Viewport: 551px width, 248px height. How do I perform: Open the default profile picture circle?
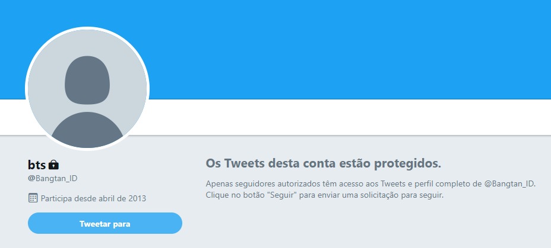point(87,88)
